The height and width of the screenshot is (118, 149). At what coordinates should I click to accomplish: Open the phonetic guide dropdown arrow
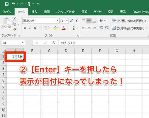pyautogui.click(x=77, y=28)
